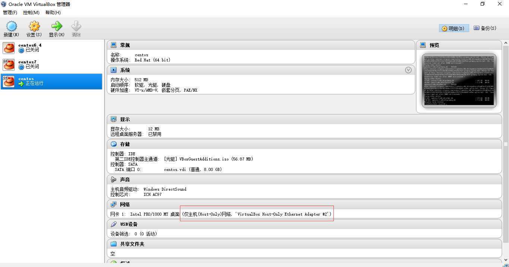The width and height of the screenshot is (509, 267).
Task: Select the centos6.4 virtual machine
Action: point(51,48)
